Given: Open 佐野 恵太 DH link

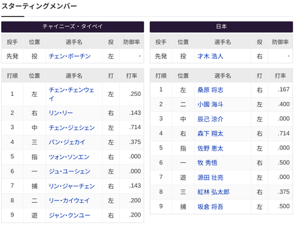Looking at the screenshot, I should (210, 148).
